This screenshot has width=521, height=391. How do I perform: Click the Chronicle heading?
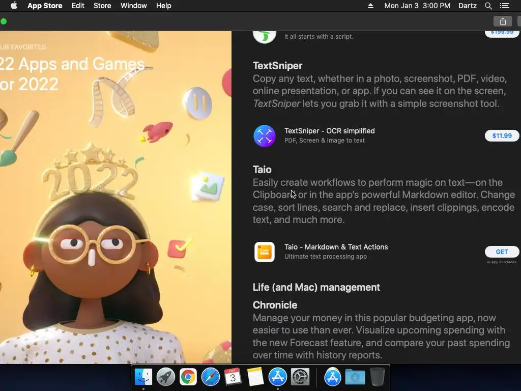(275, 305)
